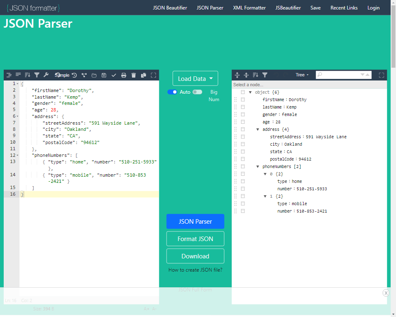This screenshot has height=317, width=396.
Task: Switch to the XML Formatter page
Action: pos(249,7)
